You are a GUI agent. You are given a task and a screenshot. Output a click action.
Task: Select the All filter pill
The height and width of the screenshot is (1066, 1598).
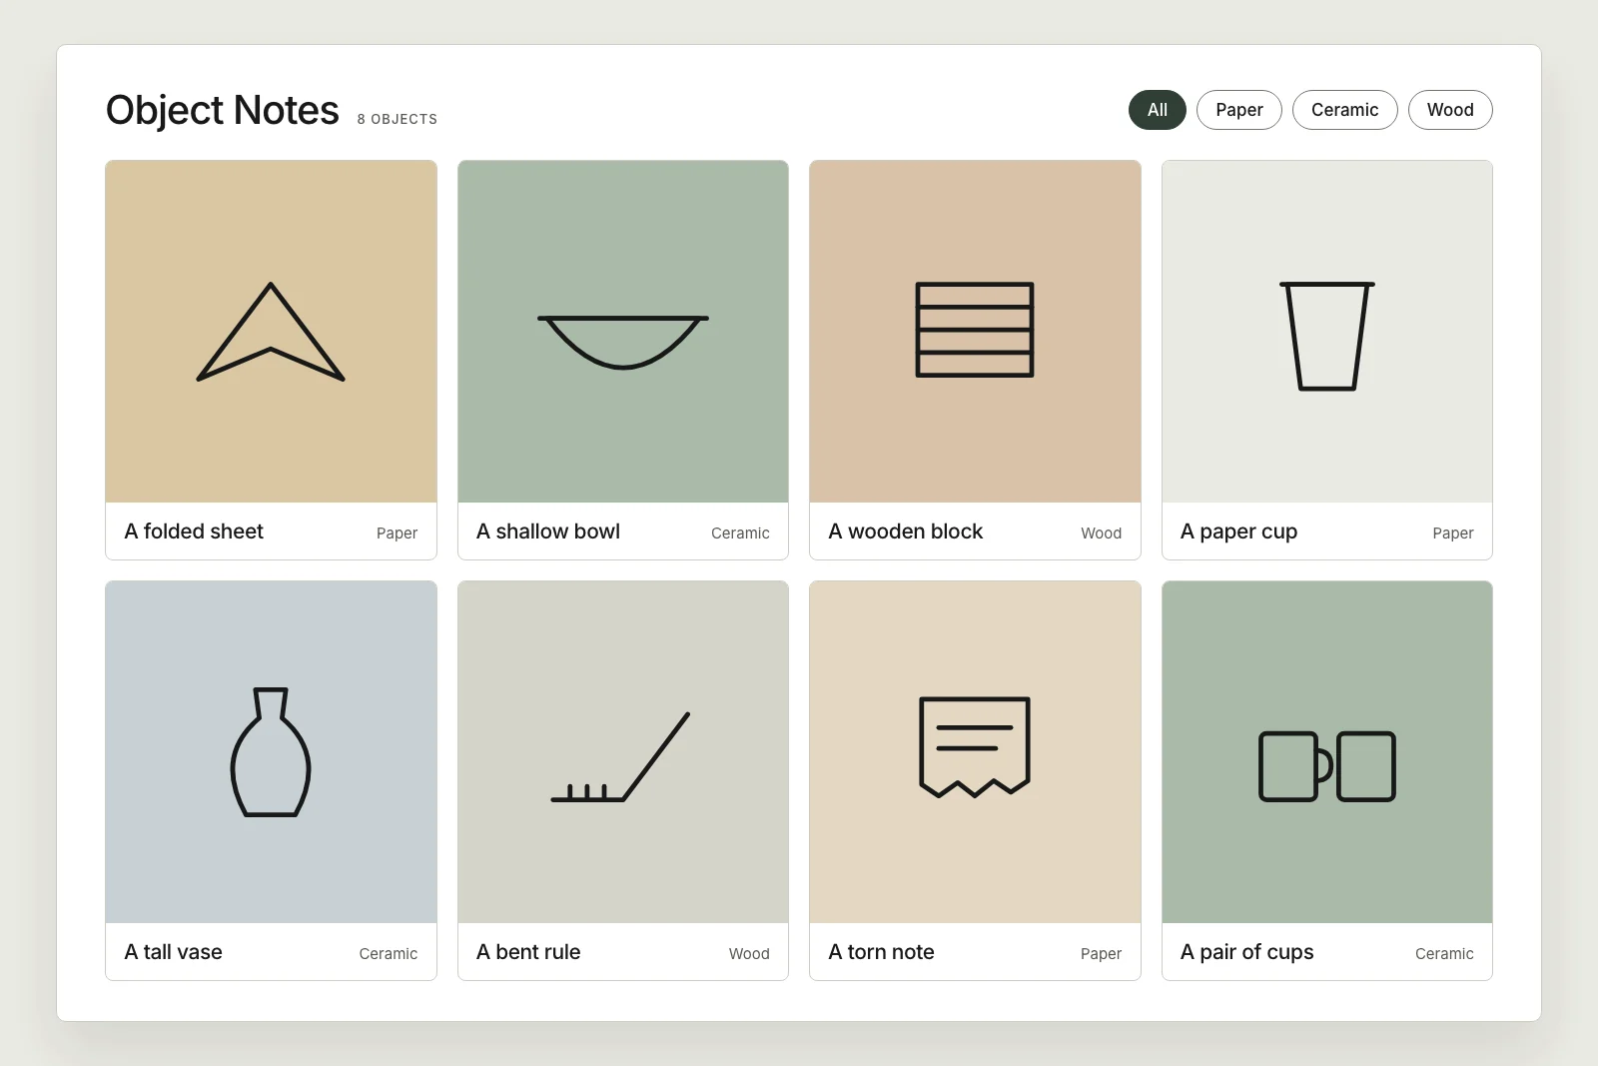coord(1158,110)
